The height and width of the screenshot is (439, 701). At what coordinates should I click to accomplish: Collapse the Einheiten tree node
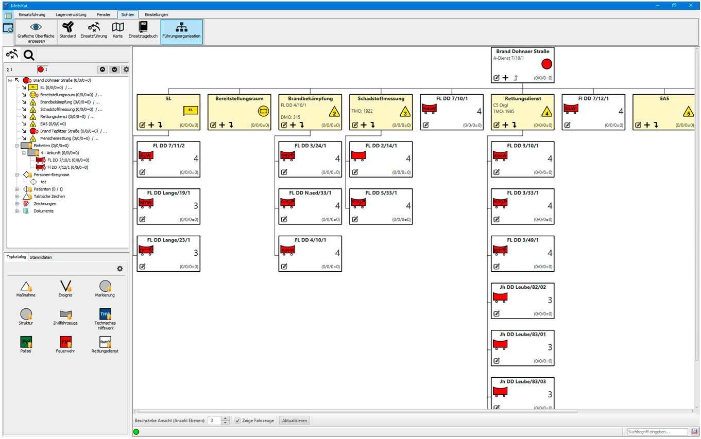tap(17, 146)
